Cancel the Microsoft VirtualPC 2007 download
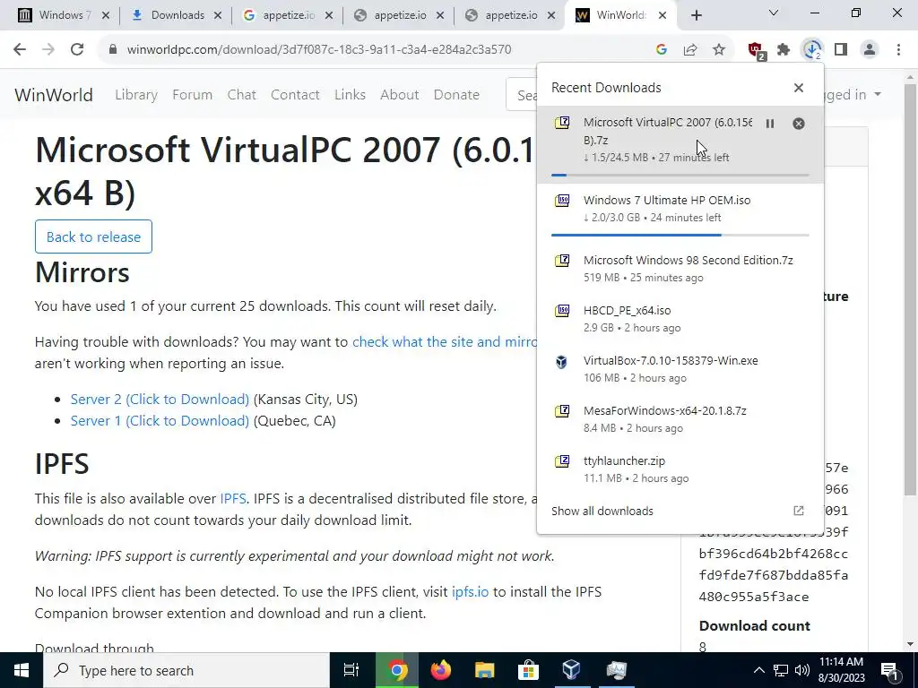The width and height of the screenshot is (918, 688). point(799,124)
